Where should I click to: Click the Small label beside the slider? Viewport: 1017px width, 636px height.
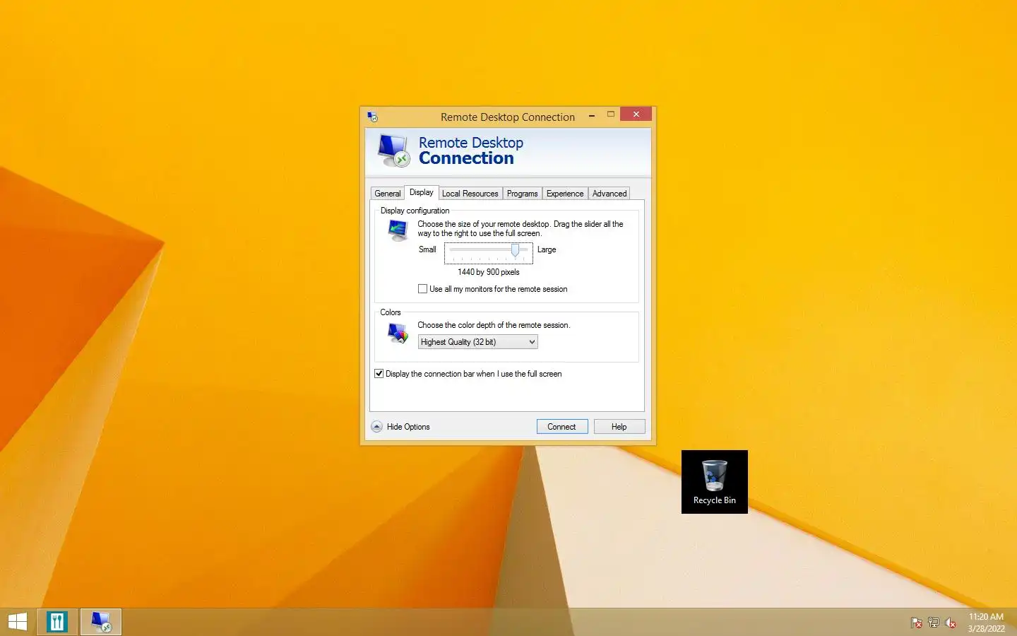tap(427, 249)
